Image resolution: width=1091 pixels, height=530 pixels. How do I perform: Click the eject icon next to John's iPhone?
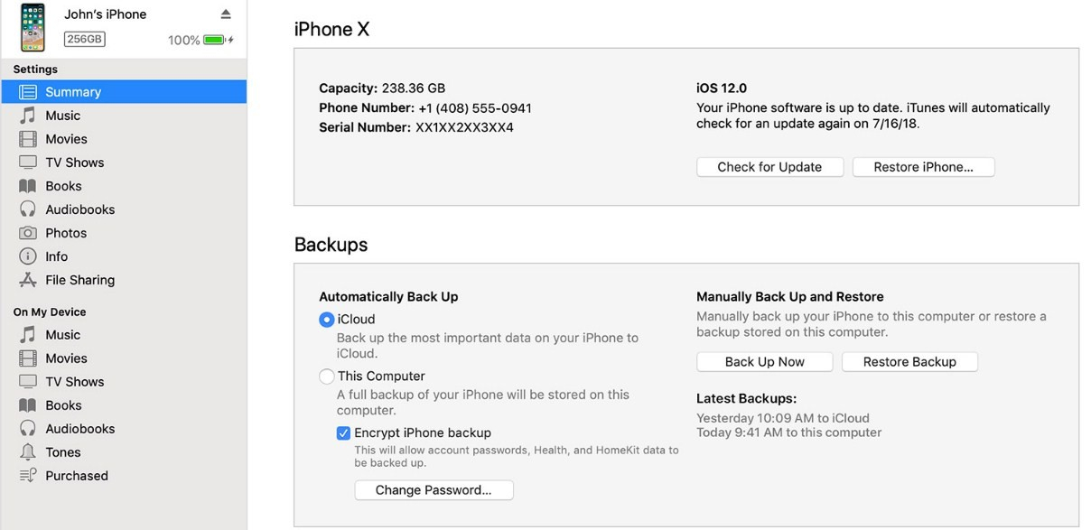226,14
